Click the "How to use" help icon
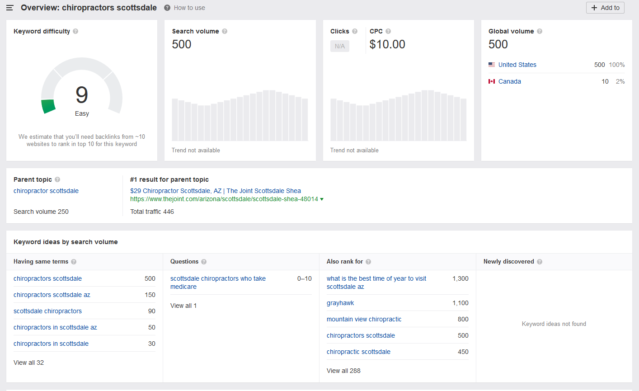 click(167, 7)
